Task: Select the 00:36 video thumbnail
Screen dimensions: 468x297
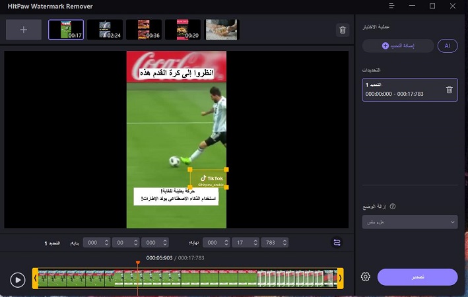Action: (x=143, y=30)
